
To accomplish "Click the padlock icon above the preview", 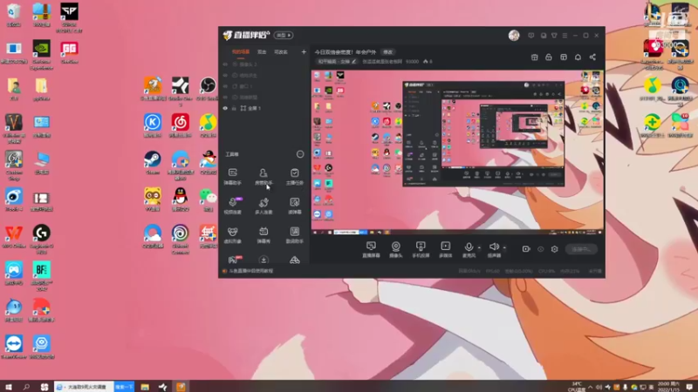I will (549, 57).
